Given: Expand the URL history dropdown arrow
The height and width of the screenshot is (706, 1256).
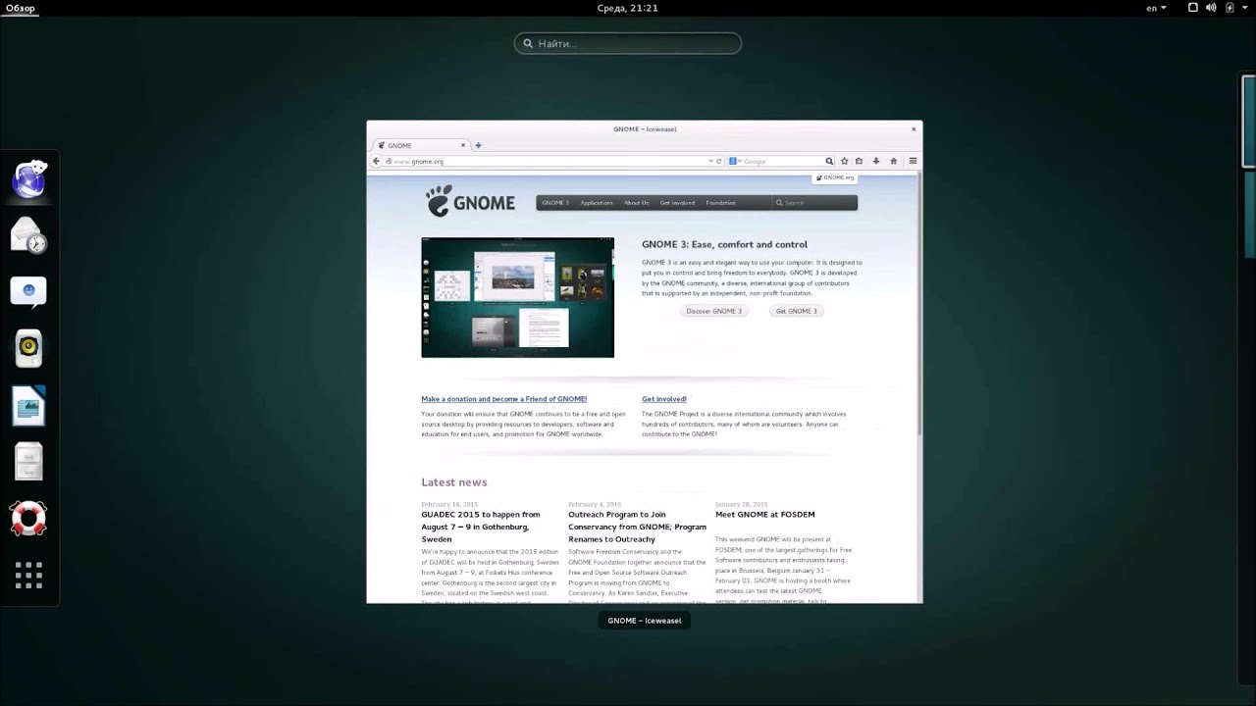Looking at the screenshot, I should [x=710, y=161].
